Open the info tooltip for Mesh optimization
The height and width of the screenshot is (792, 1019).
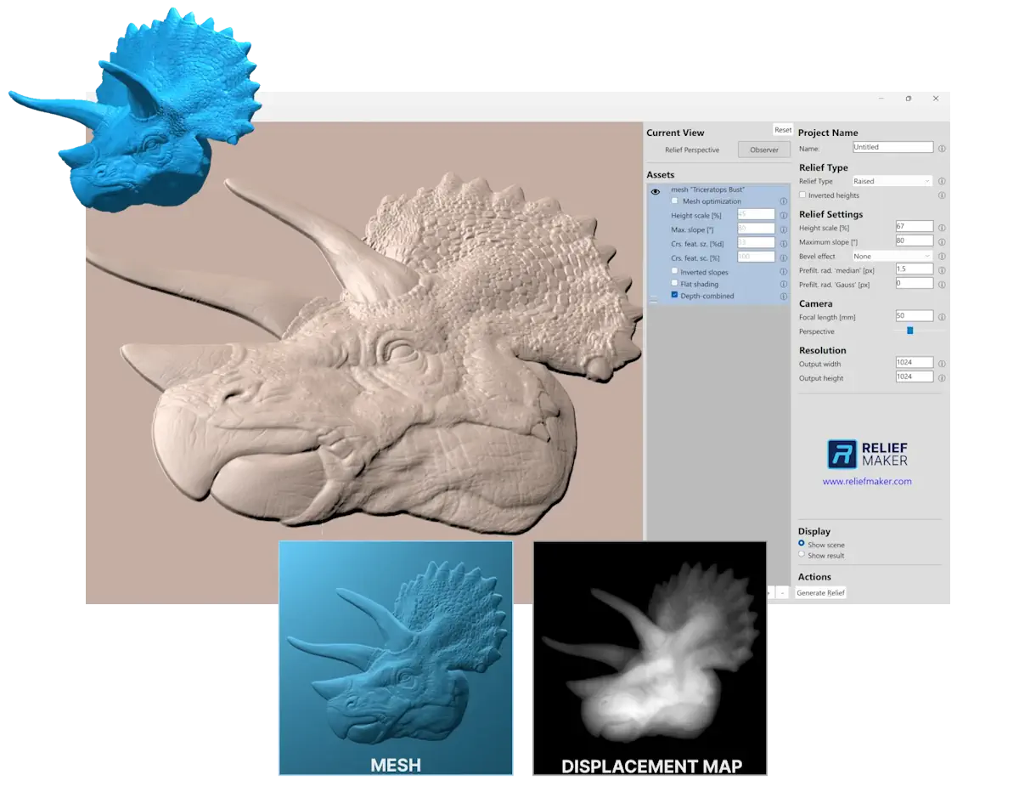[782, 201]
